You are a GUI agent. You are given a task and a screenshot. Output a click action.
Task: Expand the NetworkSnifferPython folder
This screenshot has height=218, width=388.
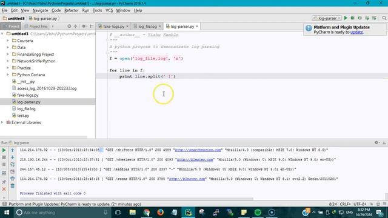pos(8,61)
